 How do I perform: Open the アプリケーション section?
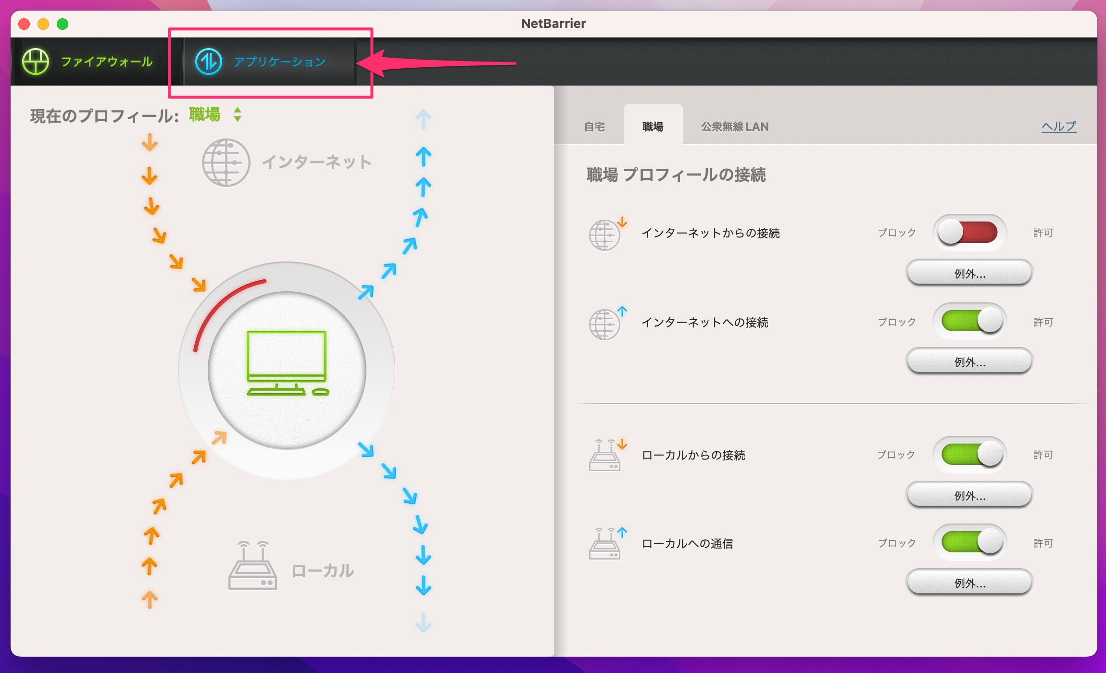pyautogui.click(x=269, y=62)
